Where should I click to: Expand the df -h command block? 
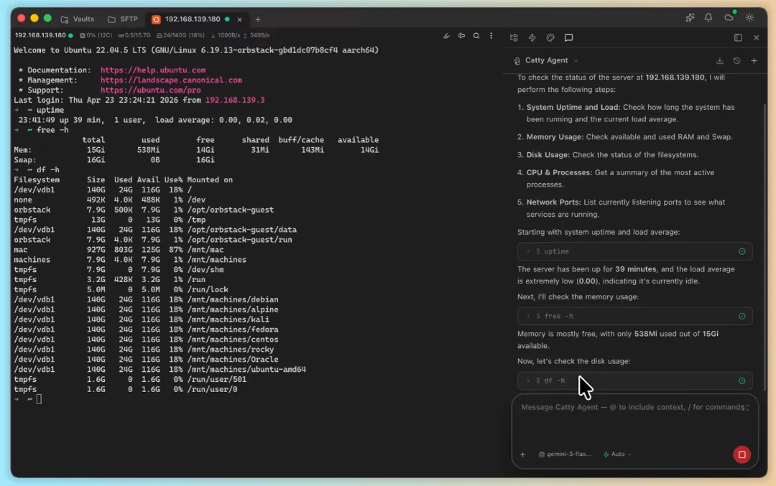[635, 380]
